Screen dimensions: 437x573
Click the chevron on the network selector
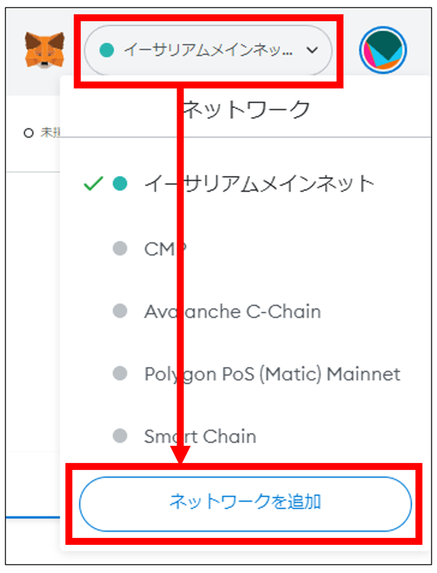[x=313, y=50]
